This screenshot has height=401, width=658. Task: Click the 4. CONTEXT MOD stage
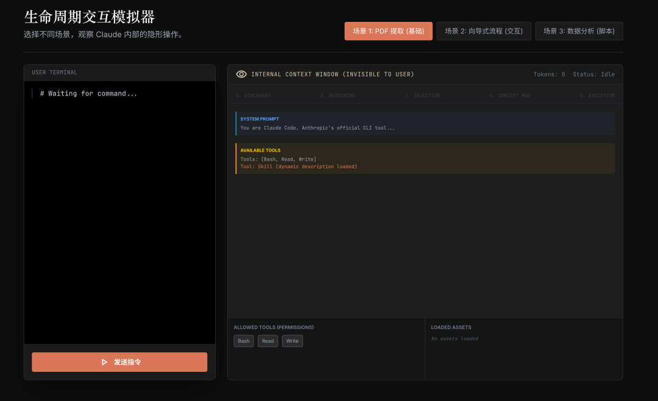click(x=509, y=96)
